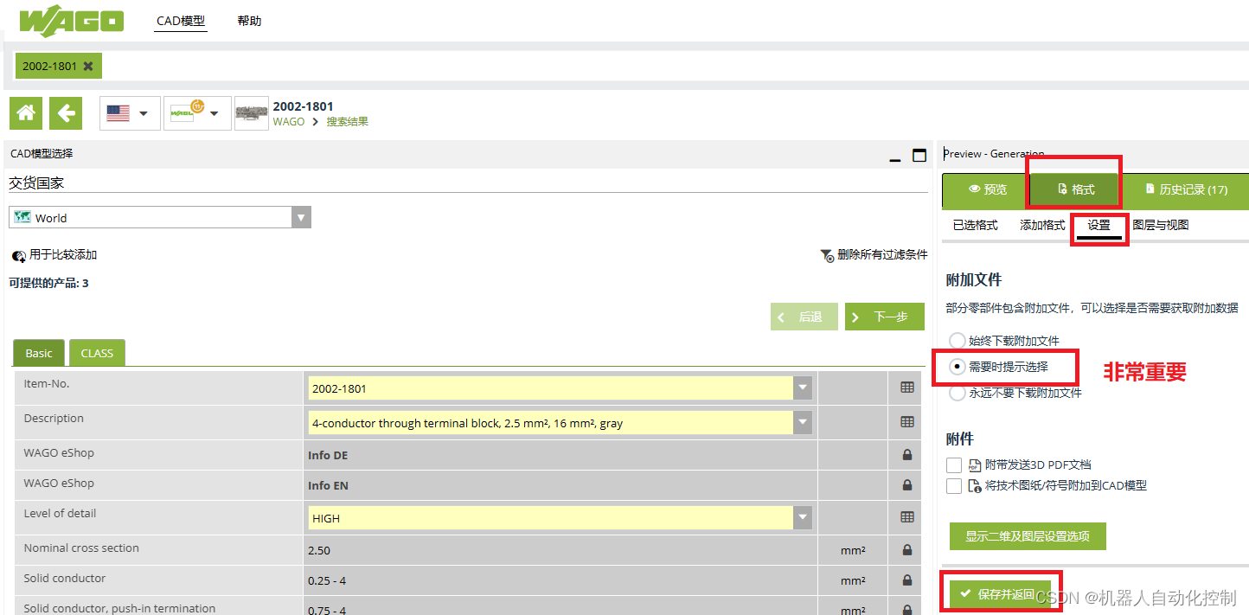Go to home with the house icon
The width and height of the screenshot is (1249, 615).
(27, 112)
